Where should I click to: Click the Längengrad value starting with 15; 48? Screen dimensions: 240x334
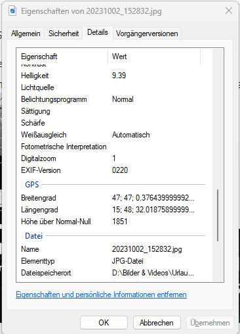153,210
